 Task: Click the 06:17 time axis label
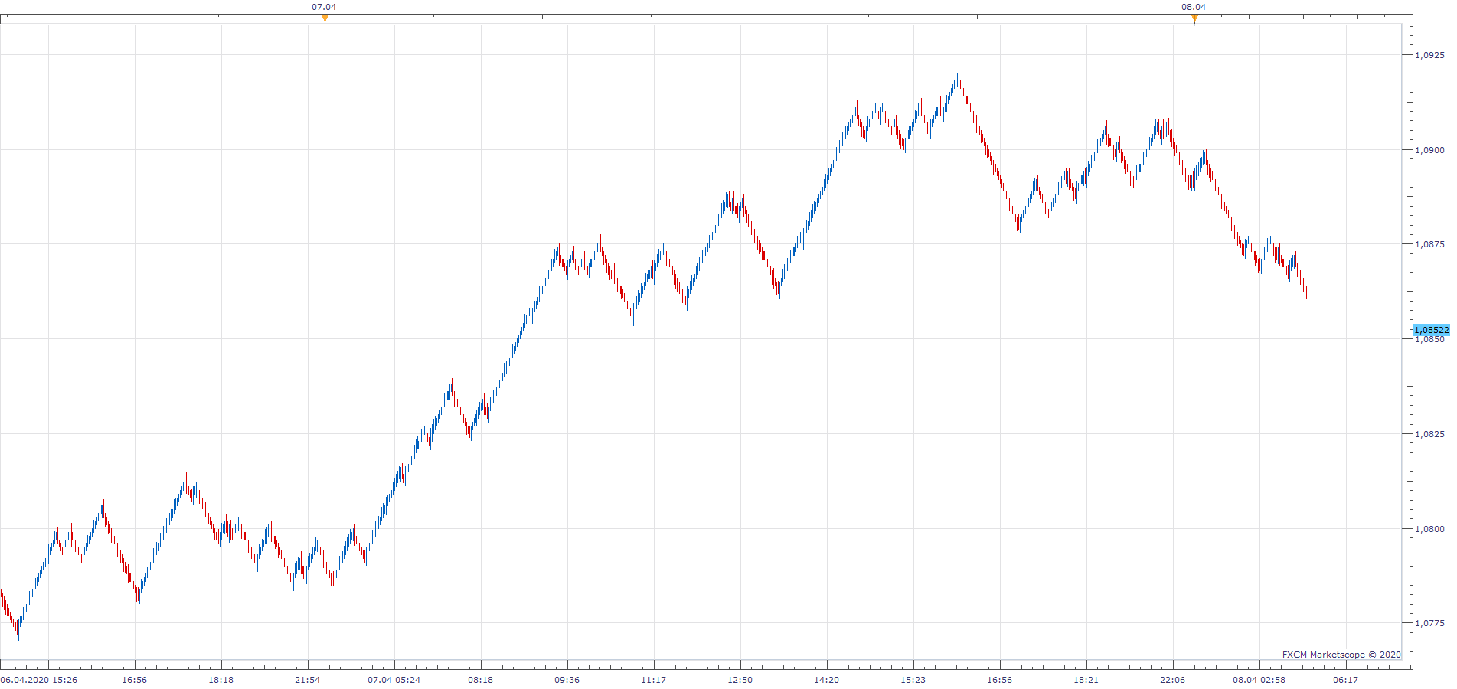coord(1345,680)
